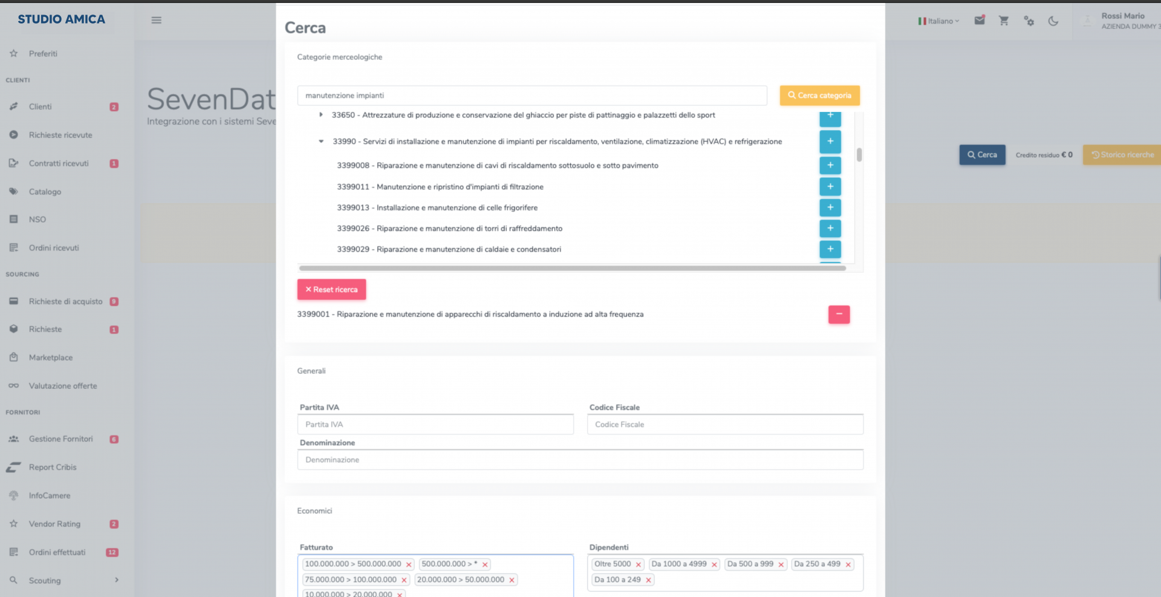The height and width of the screenshot is (597, 1161).
Task: Click the Valutazione offerte glasses icon
Action: point(13,386)
